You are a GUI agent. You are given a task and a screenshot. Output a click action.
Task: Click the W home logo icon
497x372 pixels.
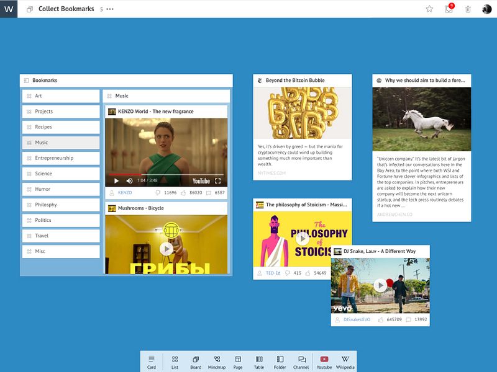pyautogui.click(x=9, y=9)
